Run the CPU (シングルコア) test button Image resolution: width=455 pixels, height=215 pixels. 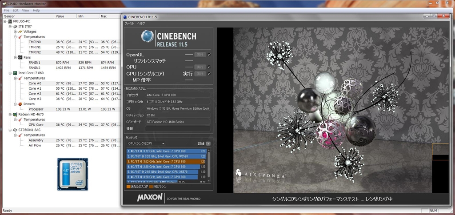200,74
